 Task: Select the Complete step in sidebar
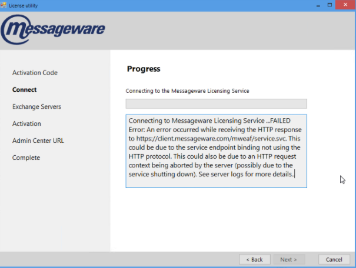tap(26, 158)
